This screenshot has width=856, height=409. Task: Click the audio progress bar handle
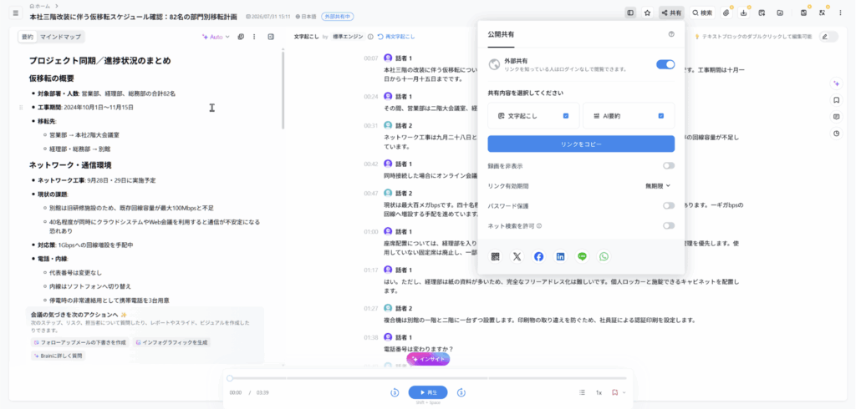click(230, 378)
